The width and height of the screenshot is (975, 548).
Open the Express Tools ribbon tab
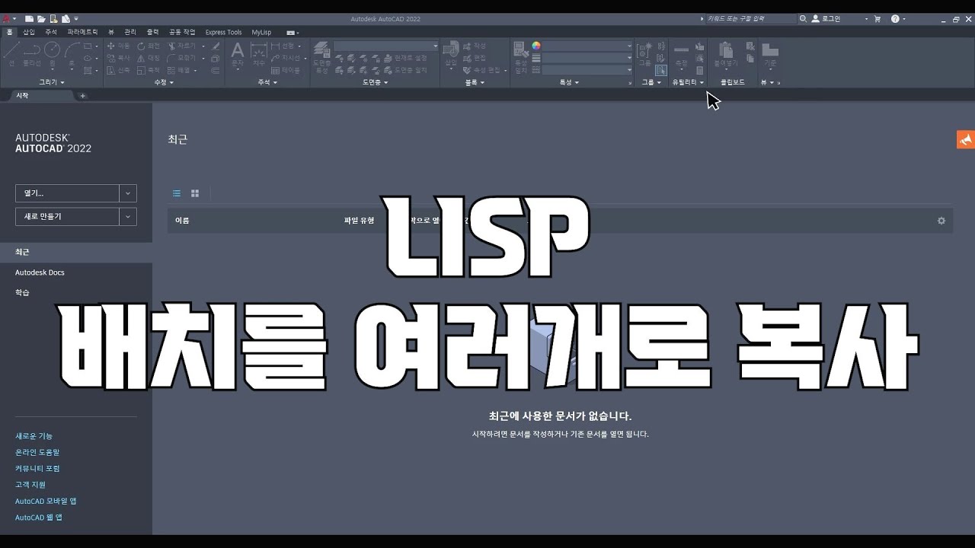[223, 32]
